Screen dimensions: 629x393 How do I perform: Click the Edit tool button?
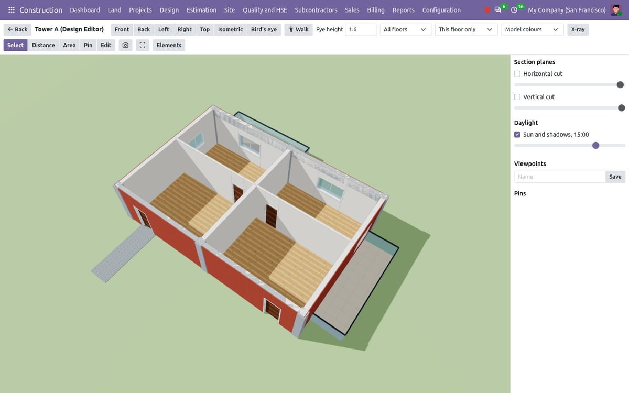click(x=106, y=45)
